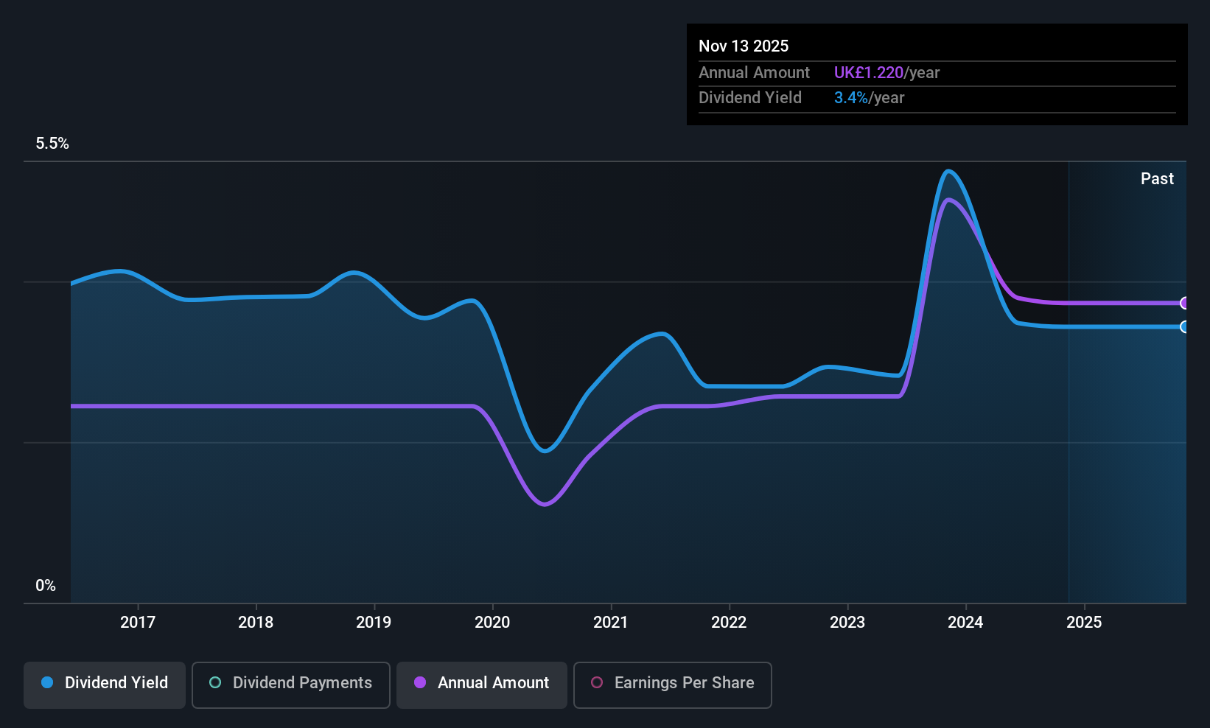Click the pink Earnings Per Share circle icon
This screenshot has height=728, width=1210.
coord(597,683)
